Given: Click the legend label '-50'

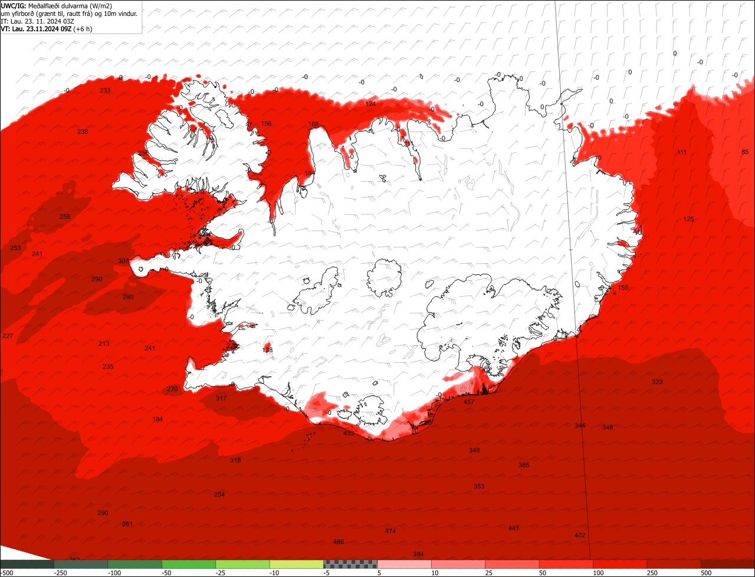Looking at the screenshot, I should (167, 573).
